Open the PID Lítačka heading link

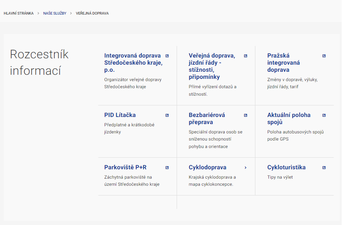coord(120,115)
